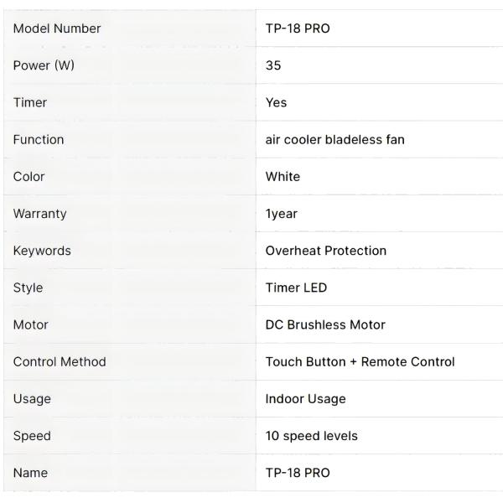The image size is (503, 503).
Task: Select the Yes value for Timer
Action: (276, 102)
